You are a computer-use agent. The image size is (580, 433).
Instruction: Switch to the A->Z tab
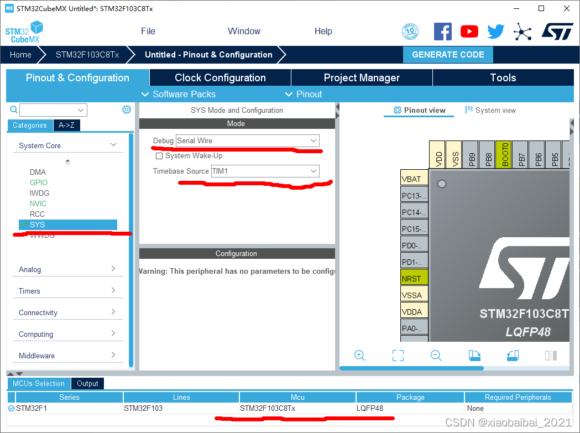tap(66, 125)
